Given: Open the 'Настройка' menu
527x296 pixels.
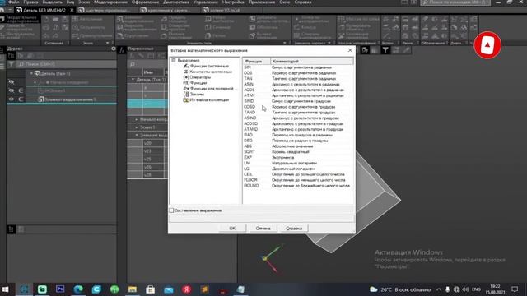Looking at the screenshot, I should point(233,2).
